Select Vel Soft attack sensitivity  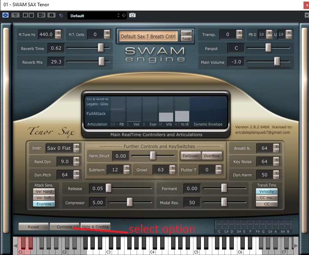pyautogui.click(x=44, y=198)
